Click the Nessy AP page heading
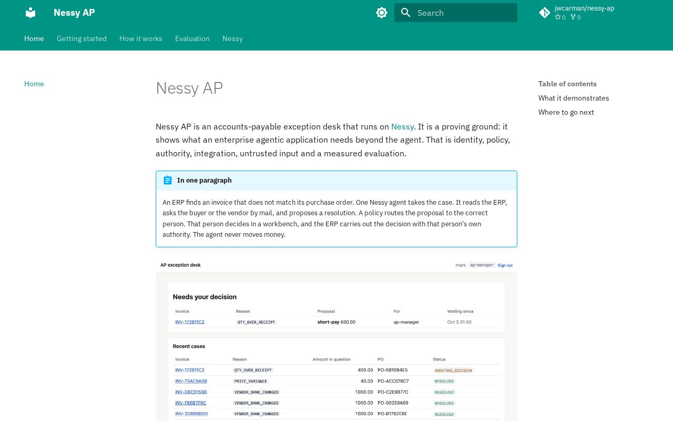 point(189,88)
